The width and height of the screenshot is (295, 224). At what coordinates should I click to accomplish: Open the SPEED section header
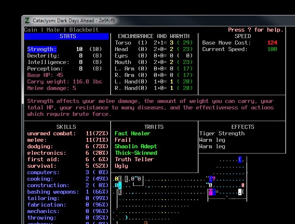pos(243,36)
